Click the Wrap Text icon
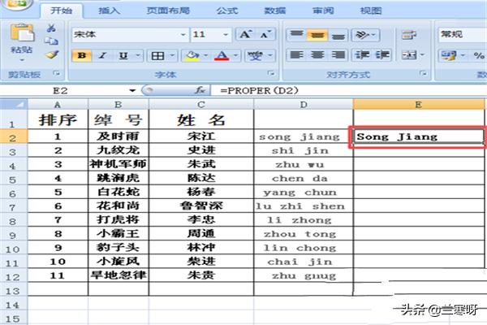The width and height of the screenshot is (487, 325). click(x=409, y=35)
